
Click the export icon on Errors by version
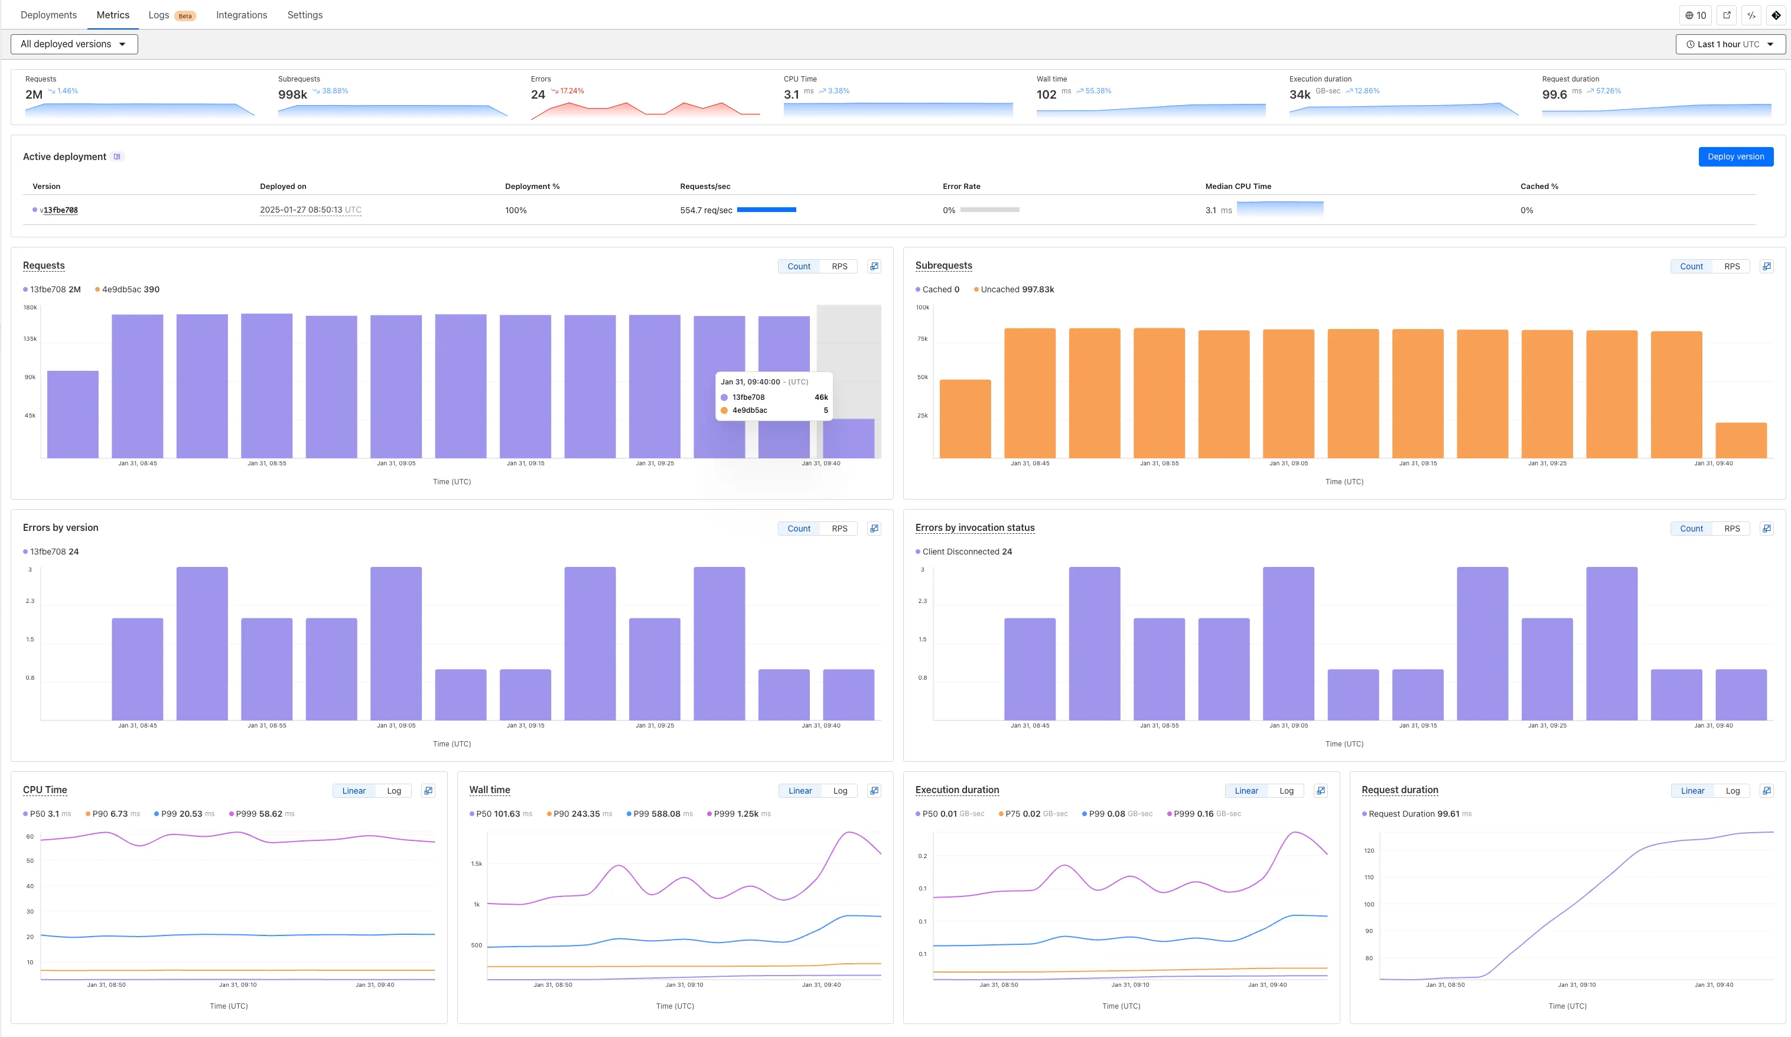[x=872, y=527]
